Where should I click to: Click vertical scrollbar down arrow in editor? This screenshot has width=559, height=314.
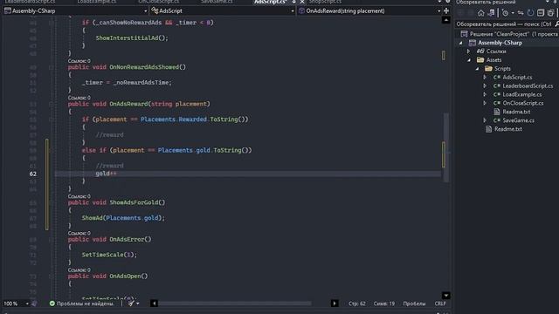click(446, 296)
